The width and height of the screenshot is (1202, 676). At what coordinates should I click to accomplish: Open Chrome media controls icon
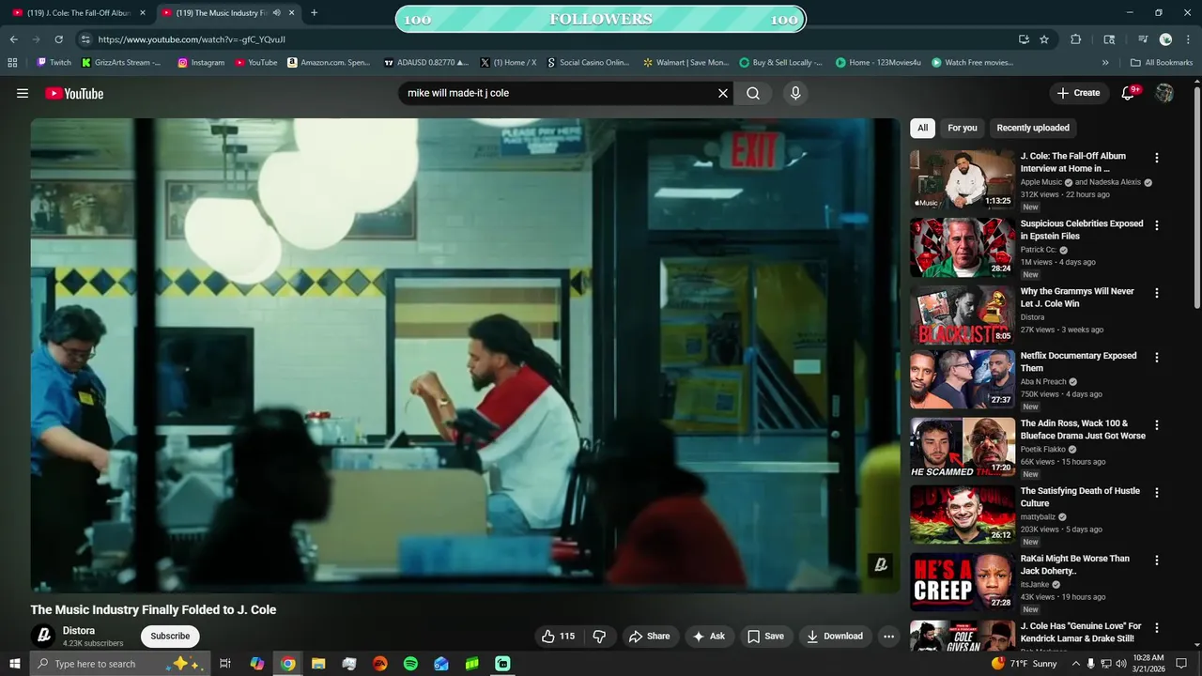tap(1143, 39)
